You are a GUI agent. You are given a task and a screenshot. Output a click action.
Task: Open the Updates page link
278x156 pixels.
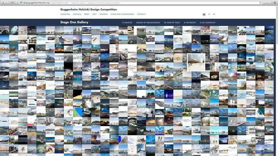pyautogui.click(x=103, y=14)
